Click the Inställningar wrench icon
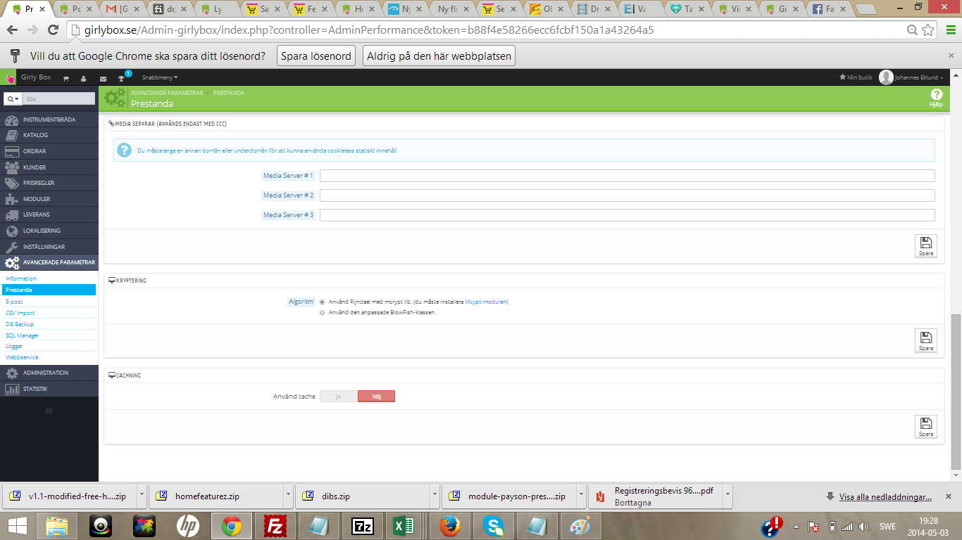962x540 pixels. [x=11, y=247]
